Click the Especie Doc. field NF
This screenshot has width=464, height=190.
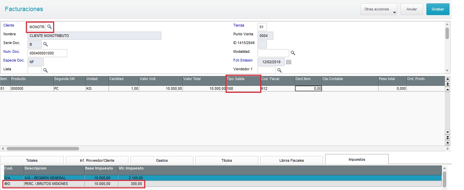pyautogui.click(x=36, y=62)
